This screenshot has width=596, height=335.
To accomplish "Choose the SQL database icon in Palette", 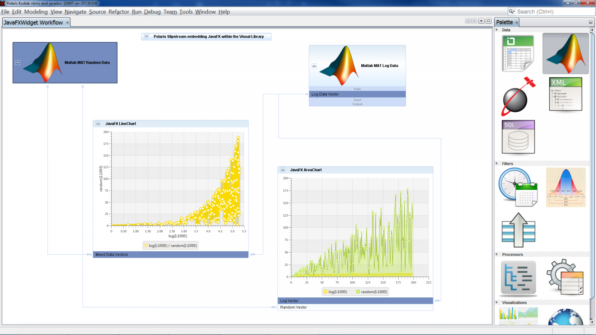I will (518, 137).
